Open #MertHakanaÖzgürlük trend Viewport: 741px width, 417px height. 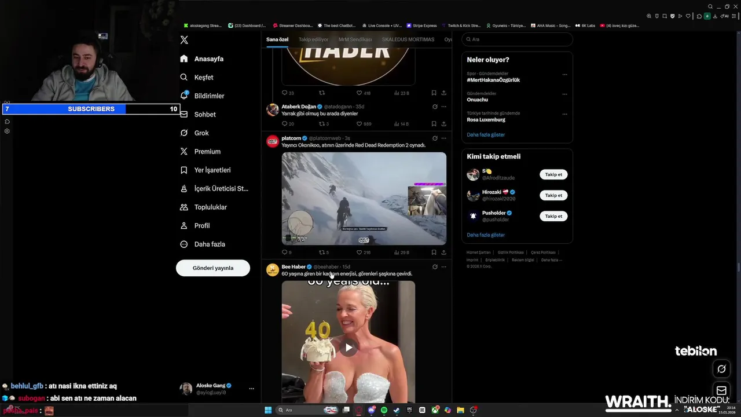[493, 80]
